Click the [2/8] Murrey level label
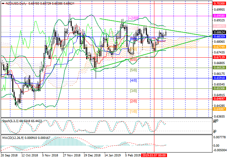The width and height of the screenshot is (227, 159). [133, 101]
